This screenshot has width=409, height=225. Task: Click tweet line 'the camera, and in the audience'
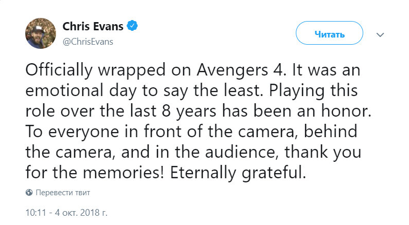(x=193, y=153)
